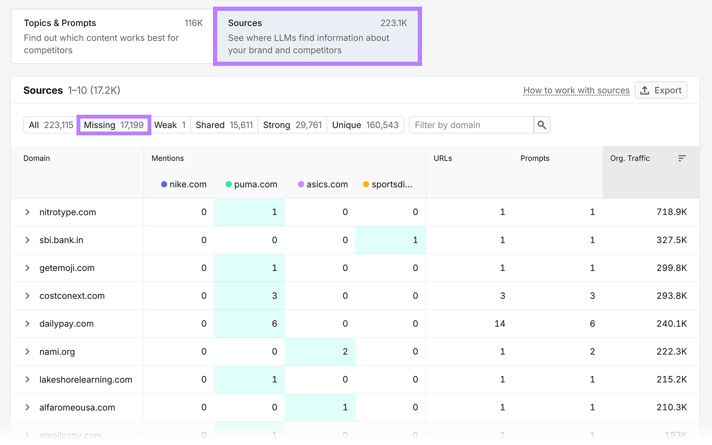Click the Sources 1–10 (17.2K) heading
The height and width of the screenshot is (445, 712).
tap(72, 90)
